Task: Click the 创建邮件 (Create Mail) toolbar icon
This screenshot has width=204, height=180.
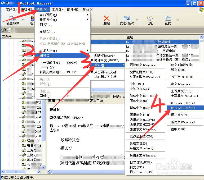Action: (13, 19)
